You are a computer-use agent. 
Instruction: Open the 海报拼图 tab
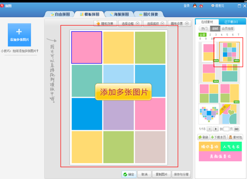click(119, 14)
